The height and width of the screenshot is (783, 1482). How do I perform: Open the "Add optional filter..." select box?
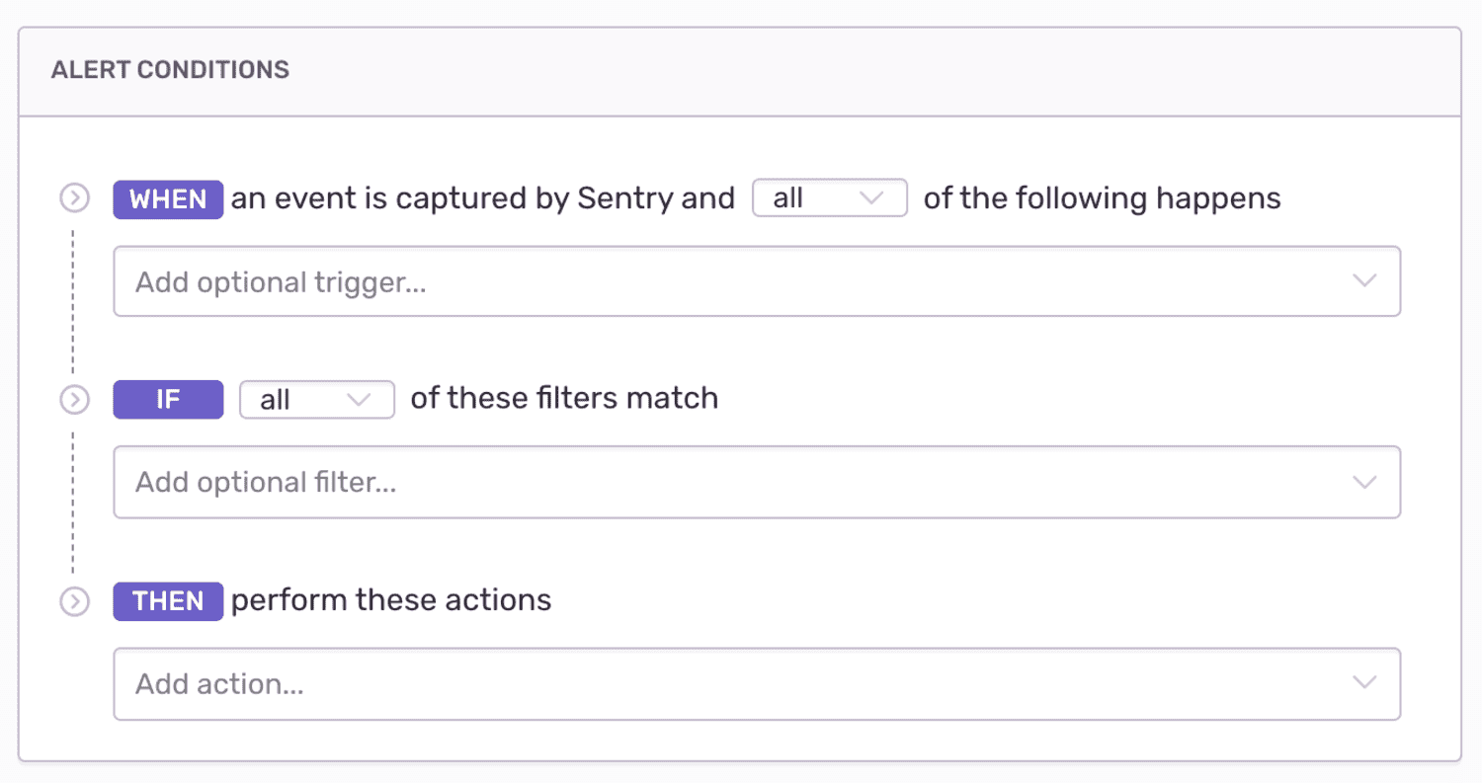click(731, 482)
